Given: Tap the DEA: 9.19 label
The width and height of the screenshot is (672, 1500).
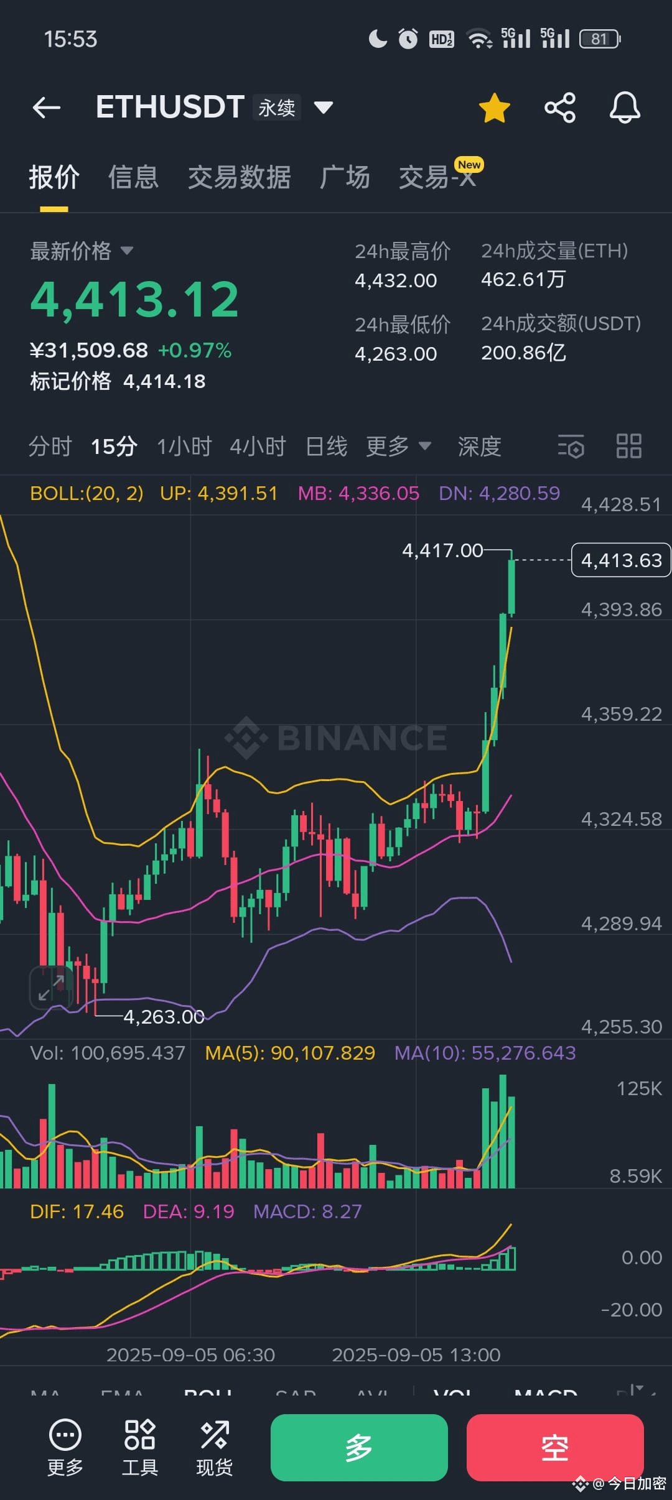Looking at the screenshot, I should pos(189,1211).
